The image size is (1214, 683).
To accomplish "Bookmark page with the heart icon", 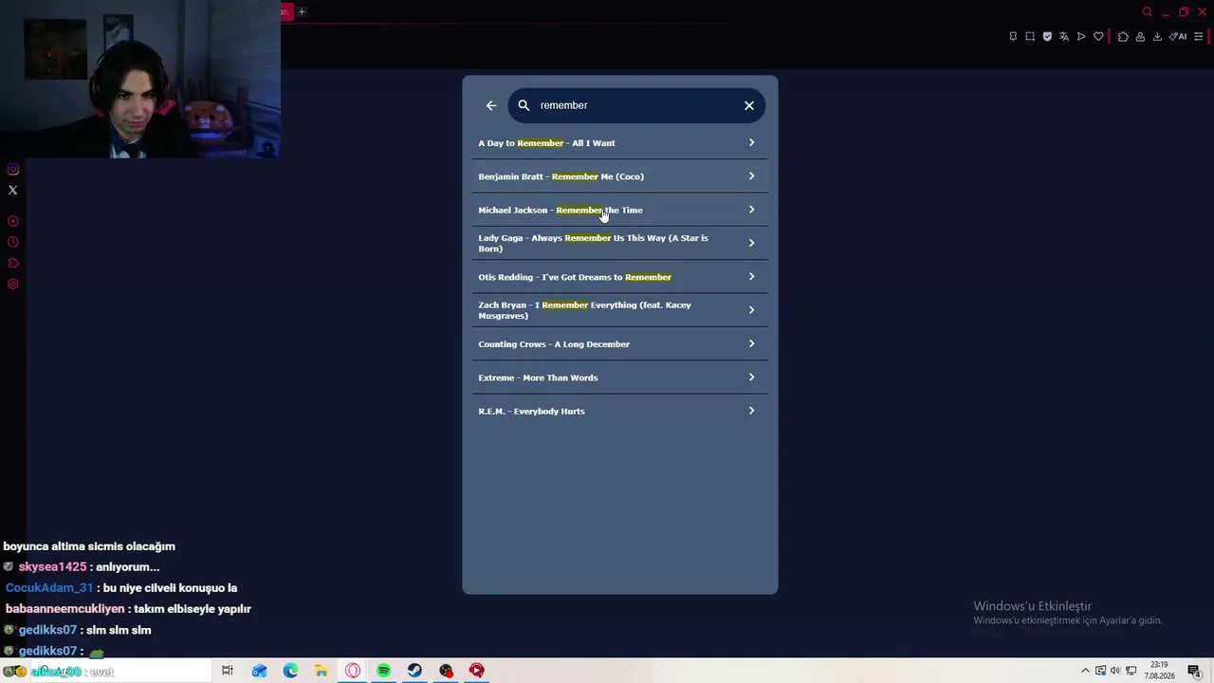I will tap(1099, 37).
